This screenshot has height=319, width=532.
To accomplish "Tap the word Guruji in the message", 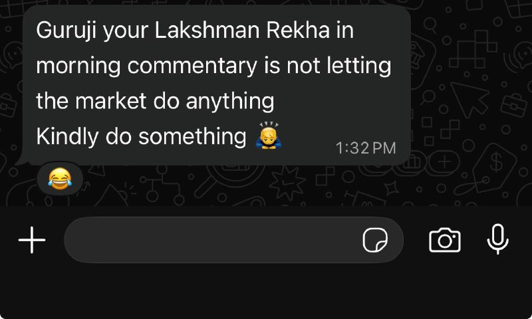I will 66,31.
